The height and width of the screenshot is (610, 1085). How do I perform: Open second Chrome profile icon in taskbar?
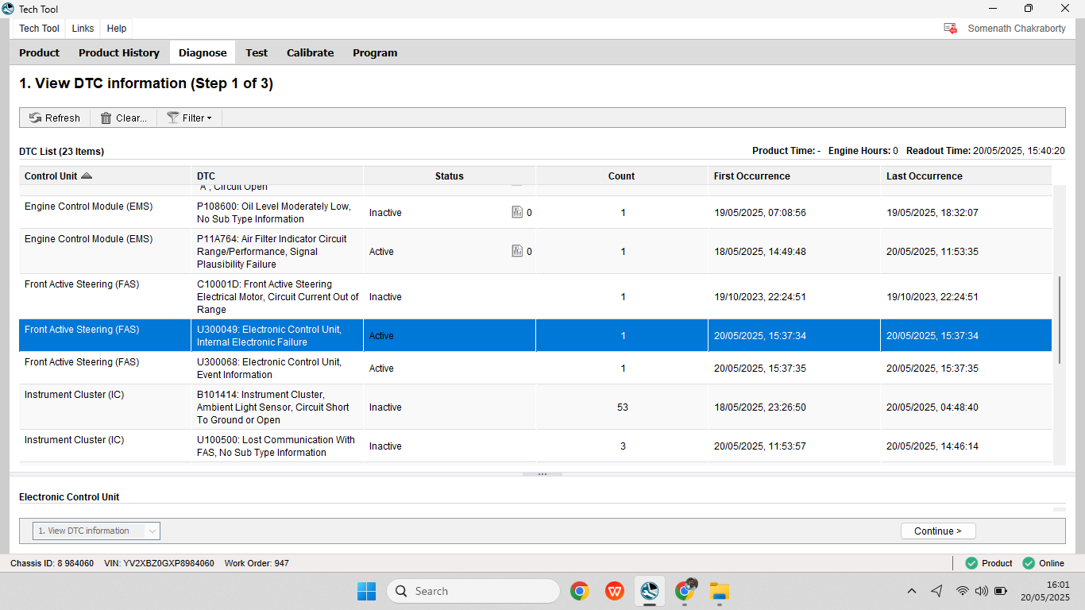click(685, 591)
